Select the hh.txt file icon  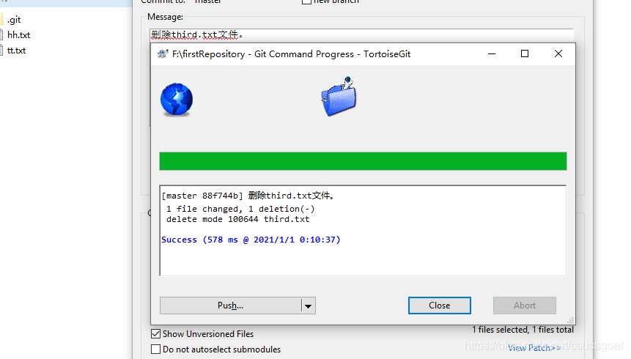pos(1,34)
